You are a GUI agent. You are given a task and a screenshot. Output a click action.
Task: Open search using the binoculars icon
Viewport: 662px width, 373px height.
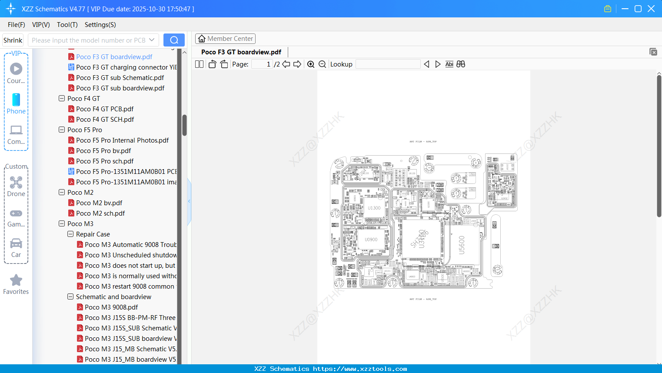pos(461,64)
